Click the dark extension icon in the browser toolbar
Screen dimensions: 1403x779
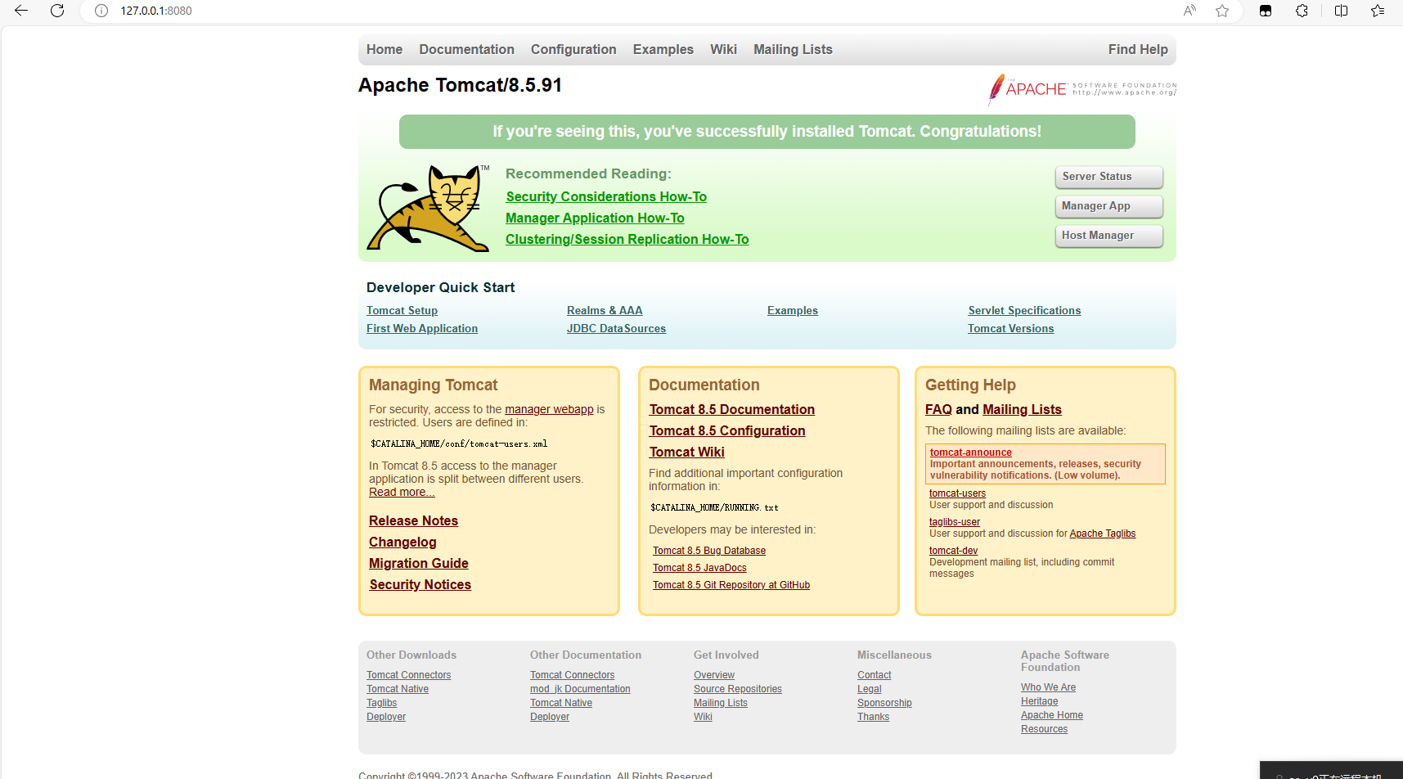click(x=1266, y=11)
